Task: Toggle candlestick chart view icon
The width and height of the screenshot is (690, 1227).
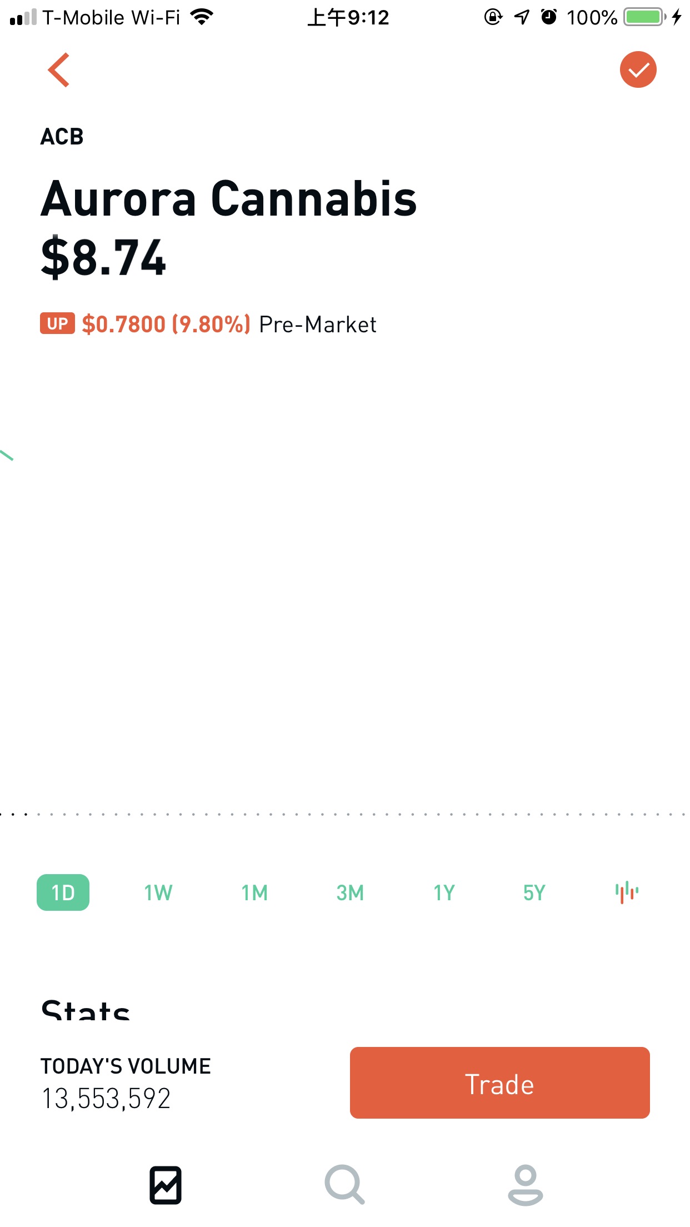Action: pyautogui.click(x=627, y=892)
